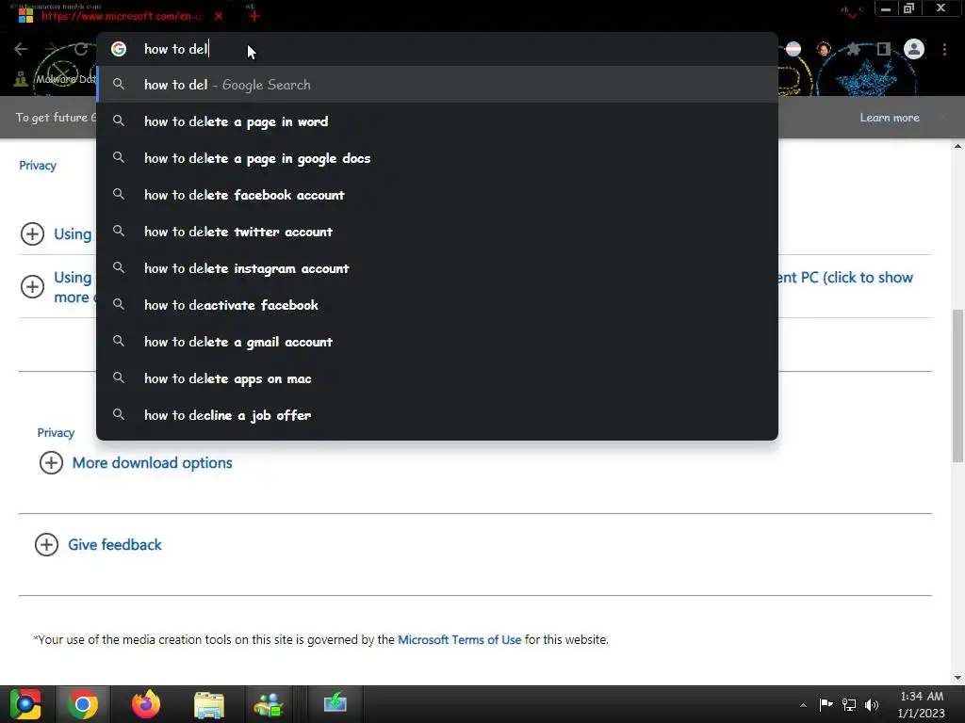
Task: Toggle the side panel icon
Action: coord(884,49)
